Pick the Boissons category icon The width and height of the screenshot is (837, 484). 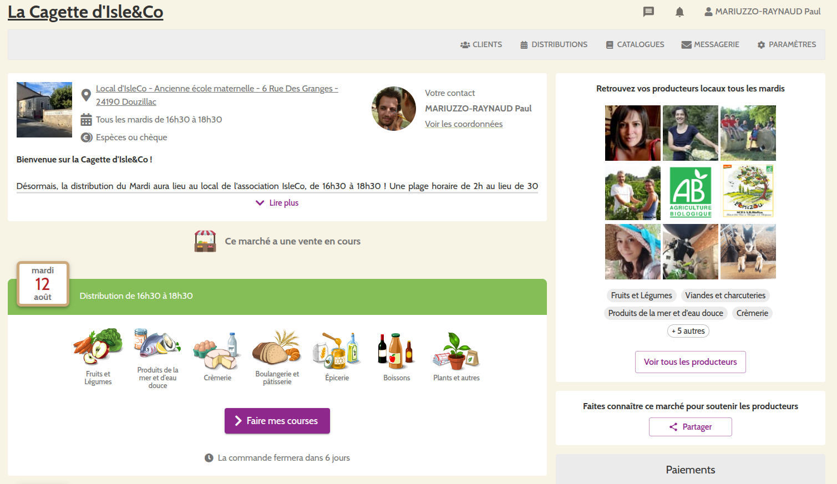(x=397, y=351)
